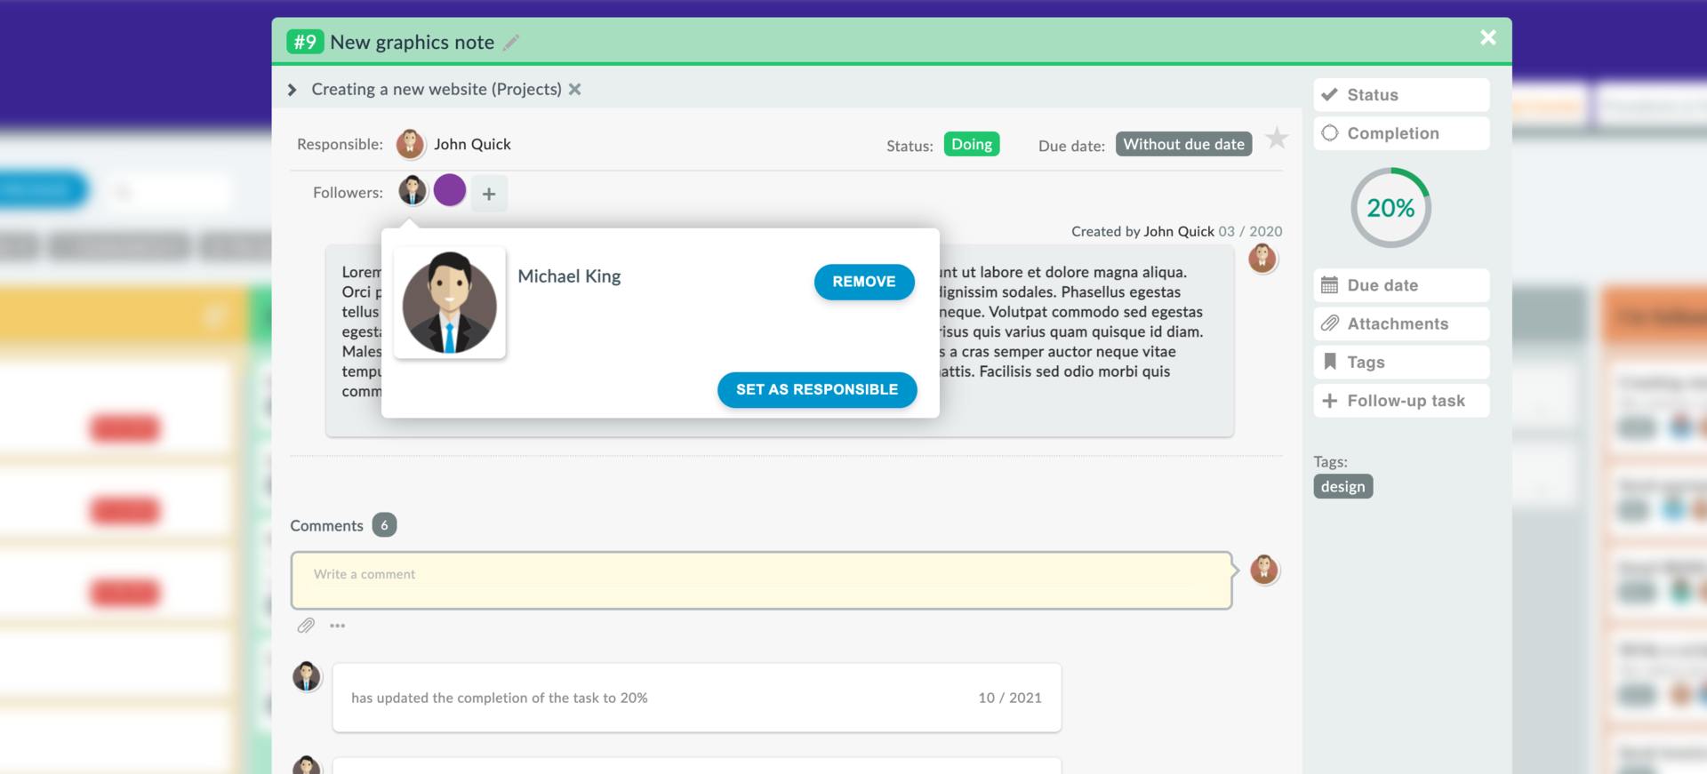This screenshot has width=1707, height=774.
Task: Open the Status menu in the sidebar
Action: (x=1401, y=95)
